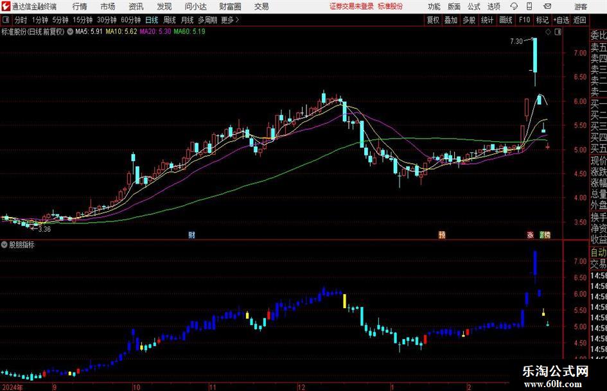Open the 选项 menu

coord(493,6)
